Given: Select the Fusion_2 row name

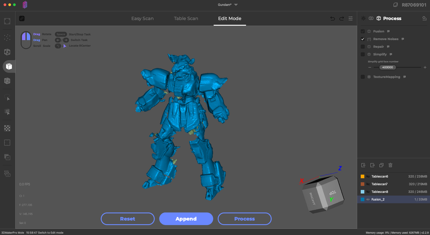Looking at the screenshot, I should click(378, 199).
